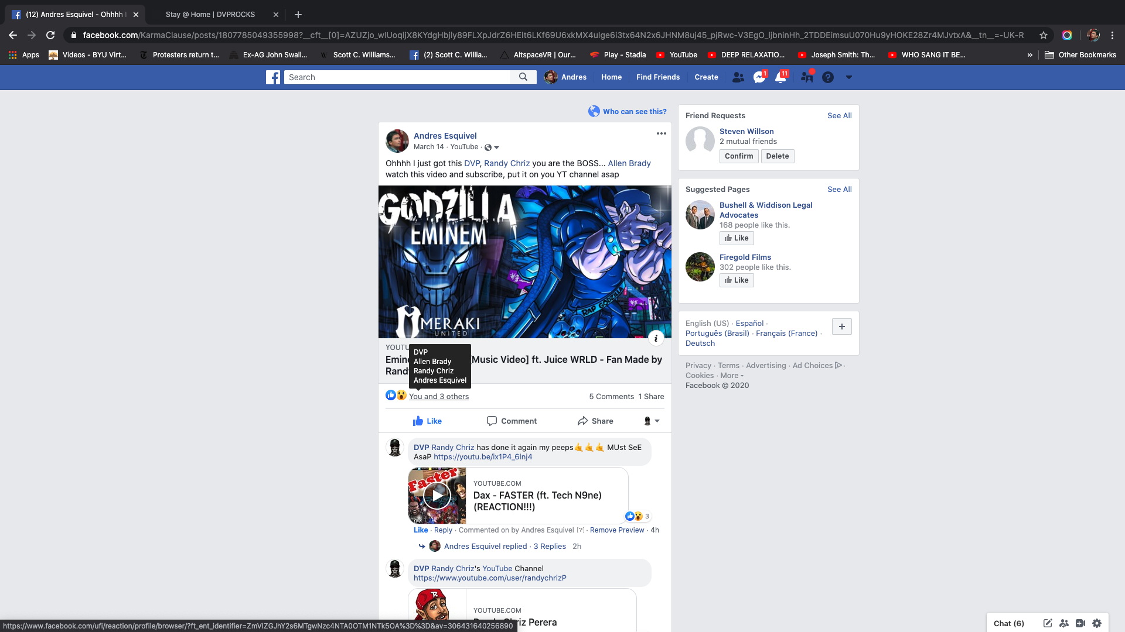
Task: Open the Other Bookmarks folder
Action: click(x=1080, y=55)
